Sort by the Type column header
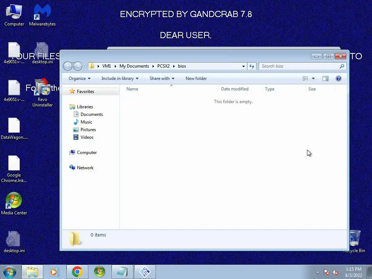Image resolution: width=372 pixels, height=279 pixels. point(284,89)
